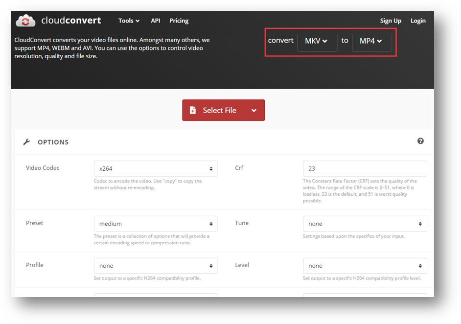Click the Video Codec label
The width and height of the screenshot is (461, 324).
click(43, 168)
